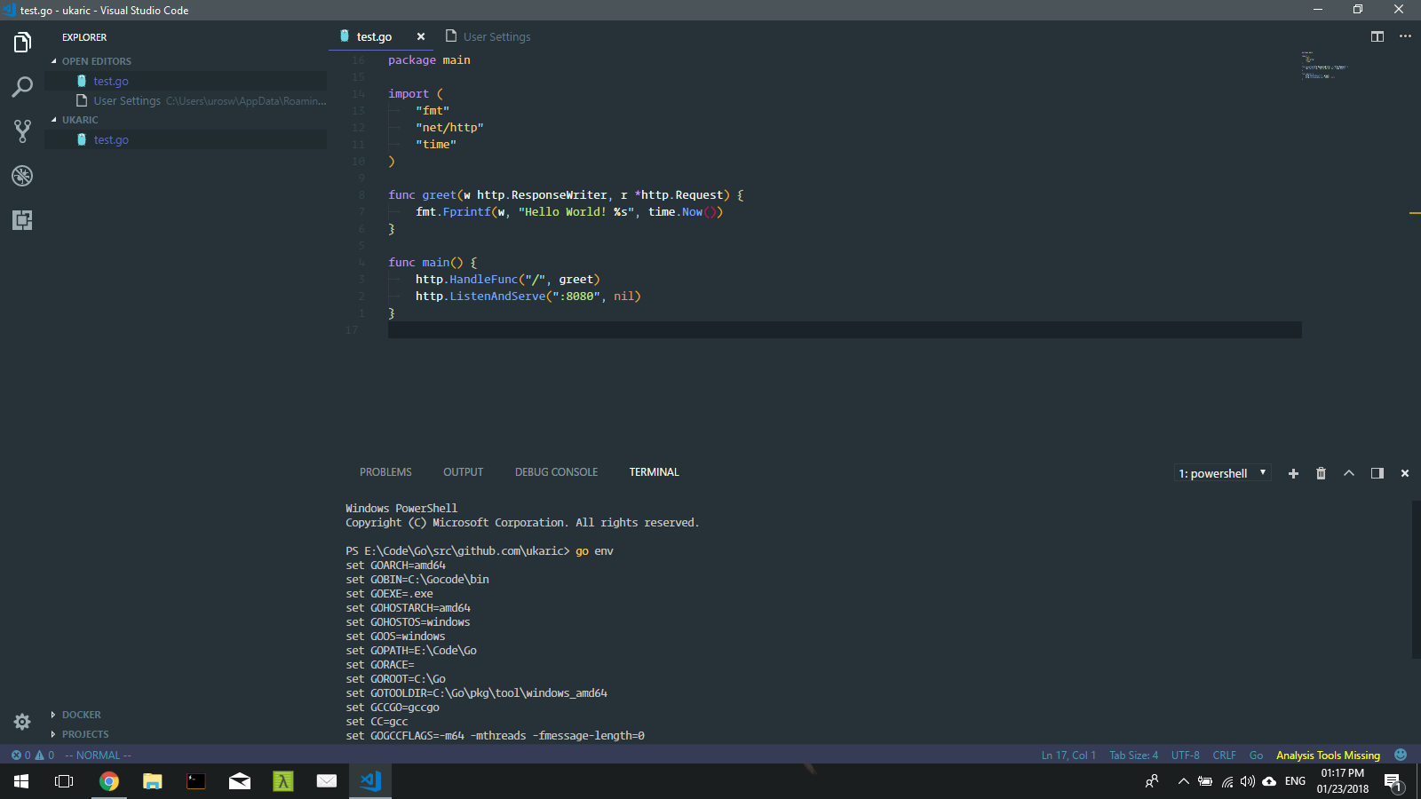Open the powershell terminal selector dropdown
The width and height of the screenshot is (1421, 799).
click(x=1222, y=473)
